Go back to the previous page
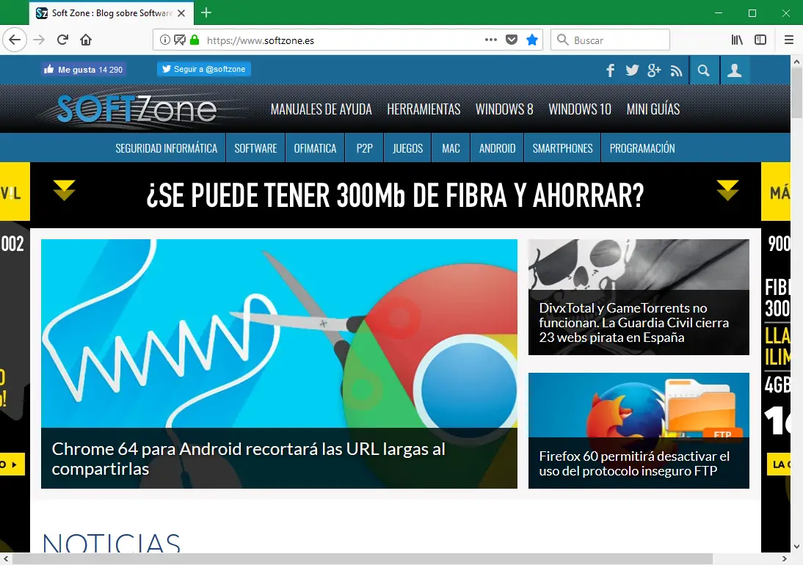The height and width of the screenshot is (565, 803). [15, 40]
